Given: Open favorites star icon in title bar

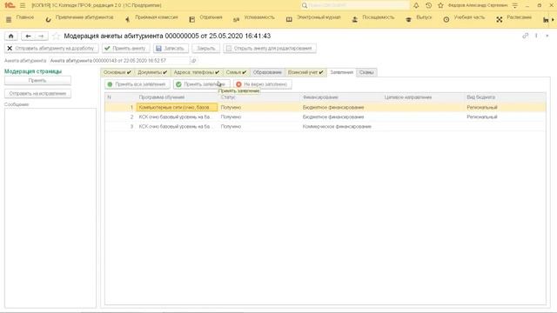Looking at the screenshot, I should 440,5.
